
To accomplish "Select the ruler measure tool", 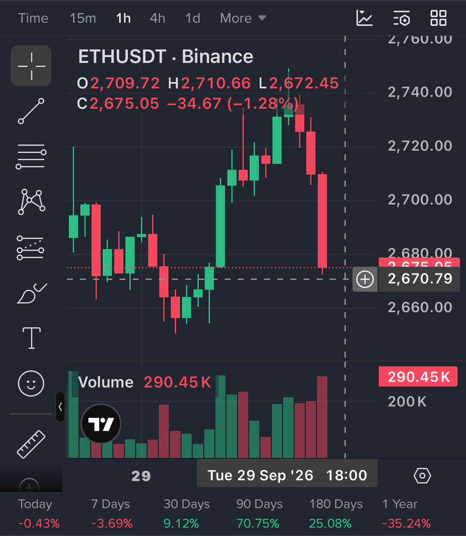I will pyautogui.click(x=31, y=444).
